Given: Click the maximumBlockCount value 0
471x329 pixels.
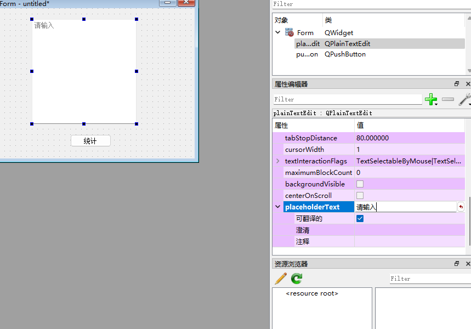Looking at the screenshot, I should pyautogui.click(x=359, y=173).
